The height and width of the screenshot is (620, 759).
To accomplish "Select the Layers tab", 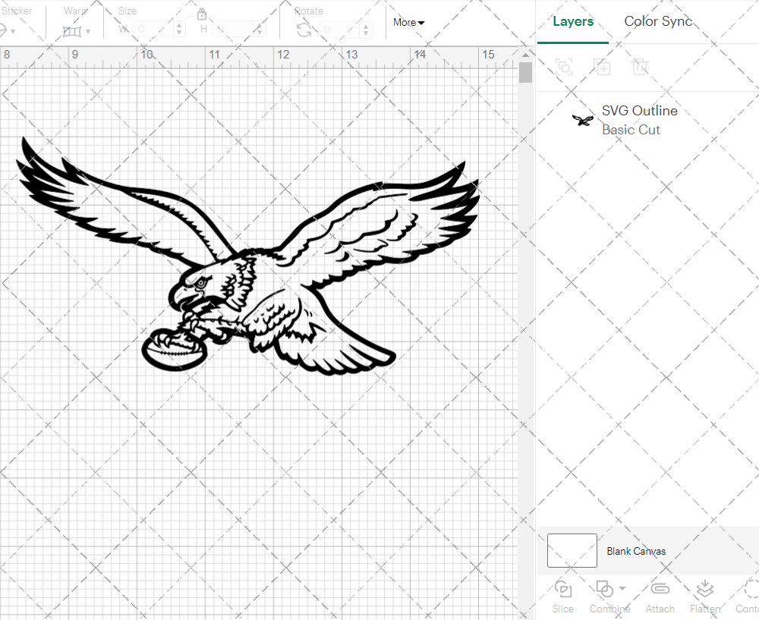I will 573,21.
